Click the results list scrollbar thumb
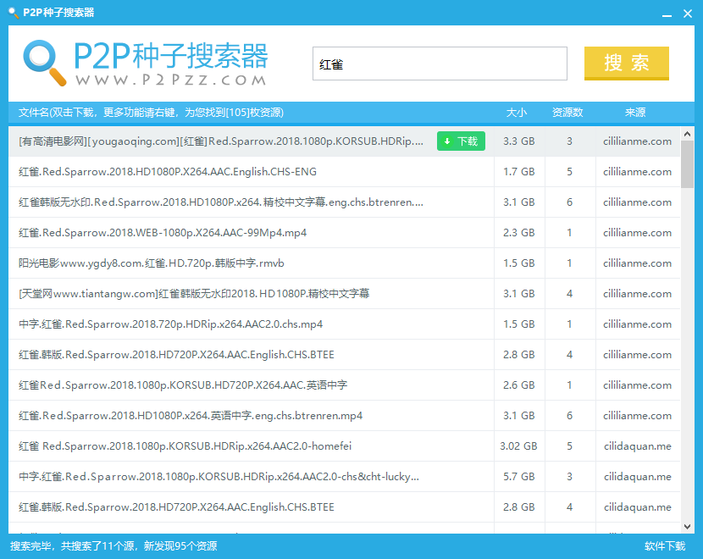The image size is (703, 559). pos(687,164)
